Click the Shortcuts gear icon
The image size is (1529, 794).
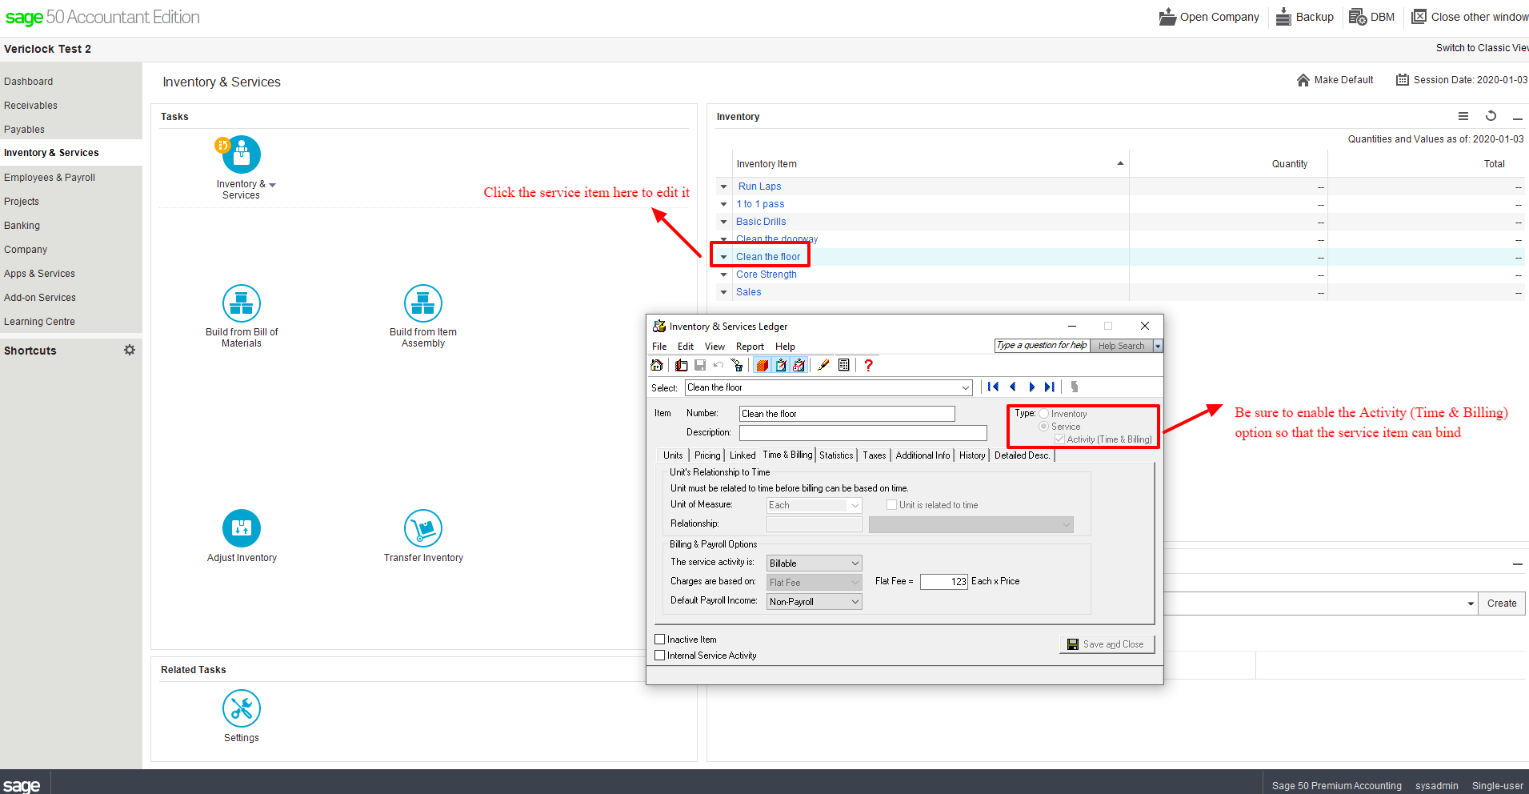(130, 350)
